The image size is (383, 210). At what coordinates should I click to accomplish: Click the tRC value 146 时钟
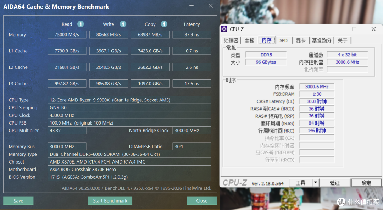317,131
